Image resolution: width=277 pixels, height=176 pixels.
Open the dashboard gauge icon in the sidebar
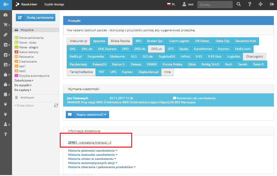(5, 15)
